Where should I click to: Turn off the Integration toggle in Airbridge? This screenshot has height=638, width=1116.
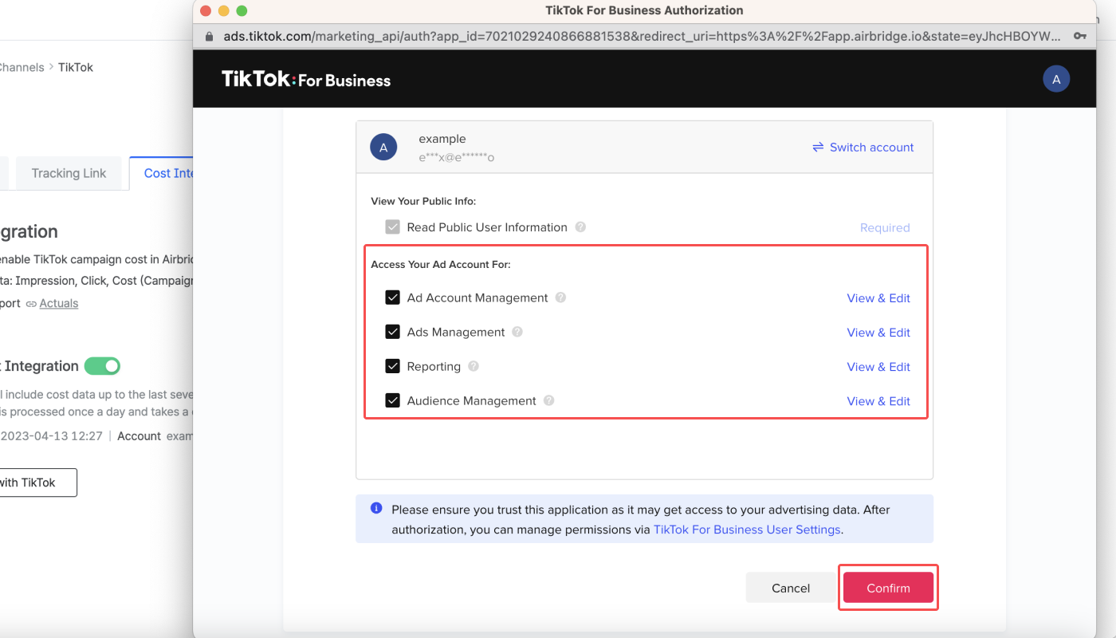(102, 366)
